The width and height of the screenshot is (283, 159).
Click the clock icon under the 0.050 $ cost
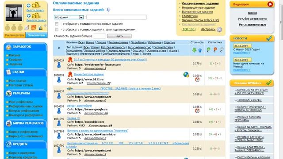tap(197, 79)
